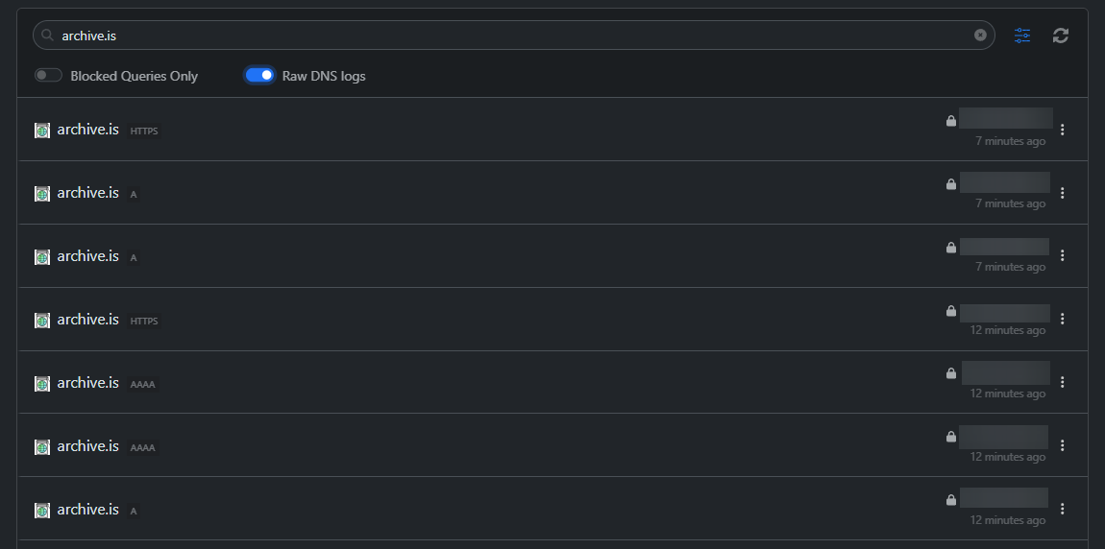Click the search magnifier icon
The height and width of the screenshot is (549, 1105).
click(47, 35)
